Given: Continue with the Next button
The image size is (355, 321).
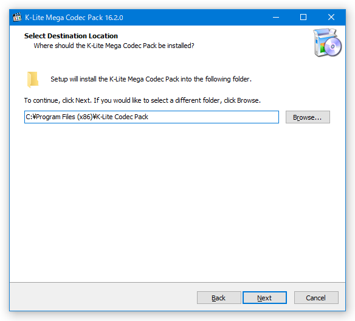Looking at the screenshot, I should (264, 298).
